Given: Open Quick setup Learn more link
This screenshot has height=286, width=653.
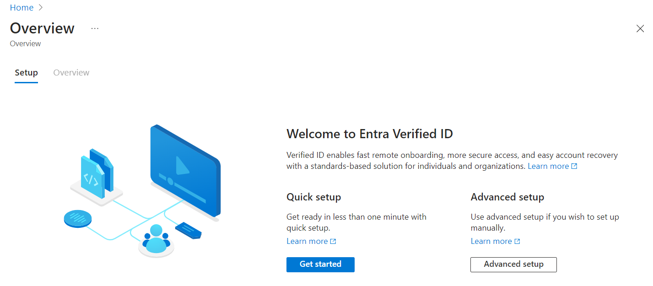Looking at the screenshot, I should [307, 242].
